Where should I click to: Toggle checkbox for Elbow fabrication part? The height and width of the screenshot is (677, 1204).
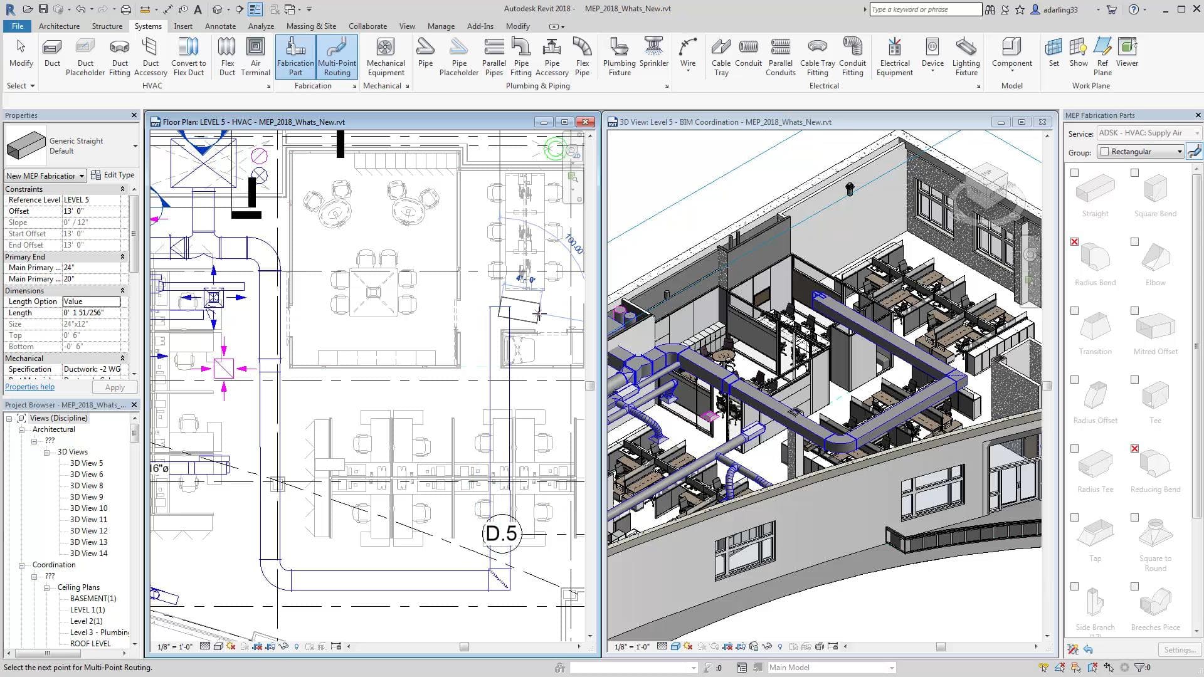pos(1134,241)
